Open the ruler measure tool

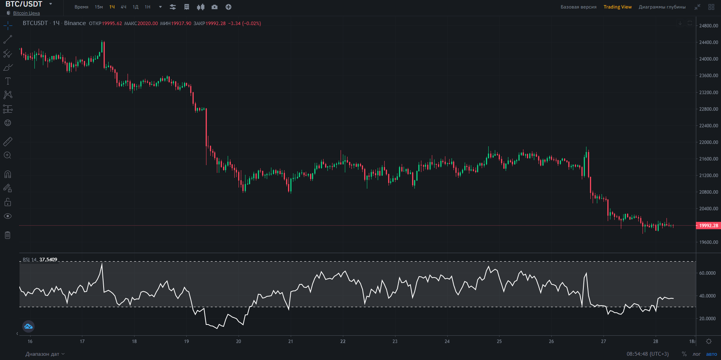click(8, 142)
